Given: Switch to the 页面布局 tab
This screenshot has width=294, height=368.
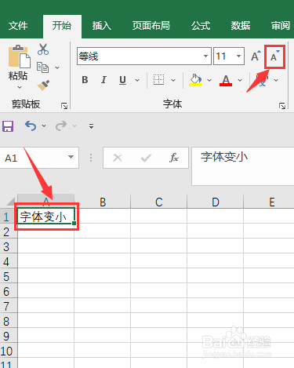Looking at the screenshot, I should [151, 26].
